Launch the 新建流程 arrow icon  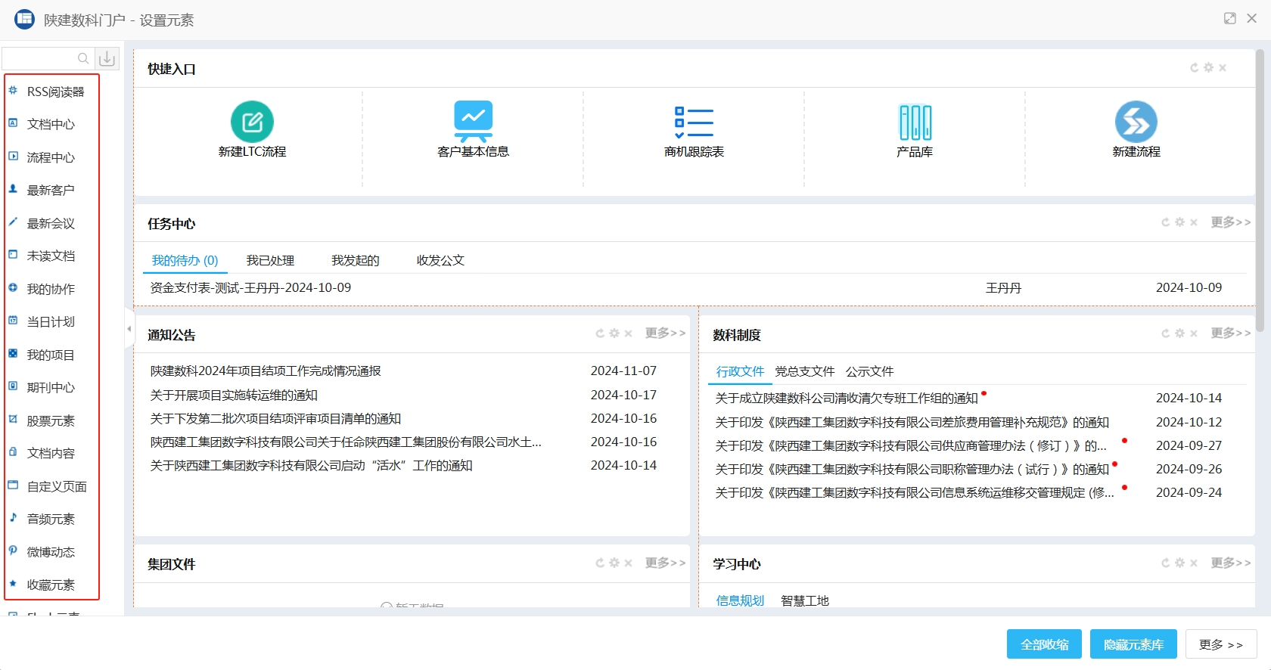[x=1136, y=122]
